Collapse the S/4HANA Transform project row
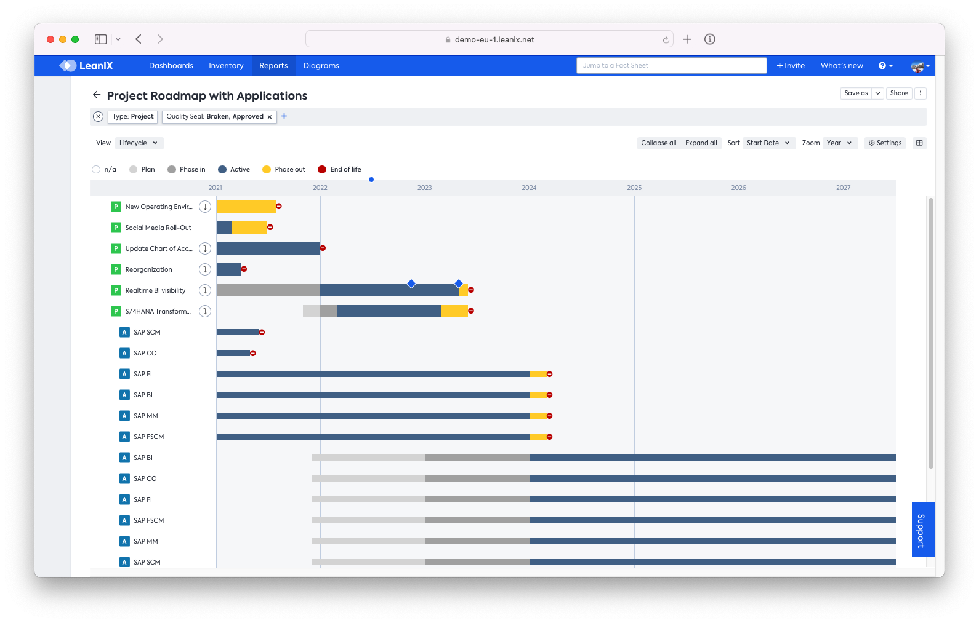The width and height of the screenshot is (979, 623). pos(205,311)
